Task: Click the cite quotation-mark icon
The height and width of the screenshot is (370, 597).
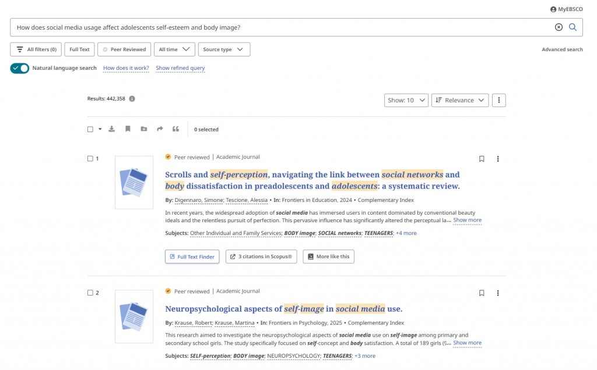Action: click(175, 129)
